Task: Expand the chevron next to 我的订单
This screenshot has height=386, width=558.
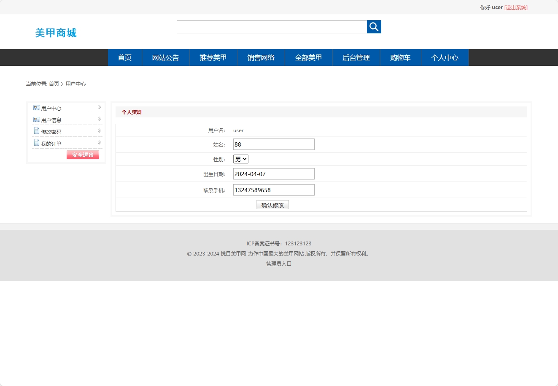Action: [x=100, y=143]
